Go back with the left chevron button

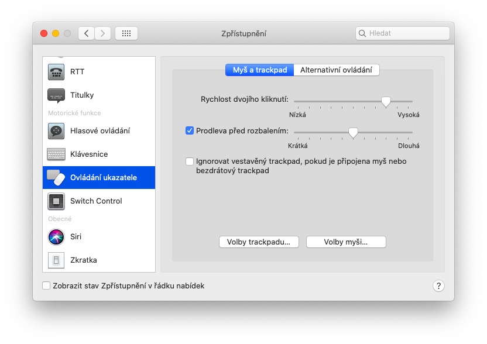tap(87, 33)
